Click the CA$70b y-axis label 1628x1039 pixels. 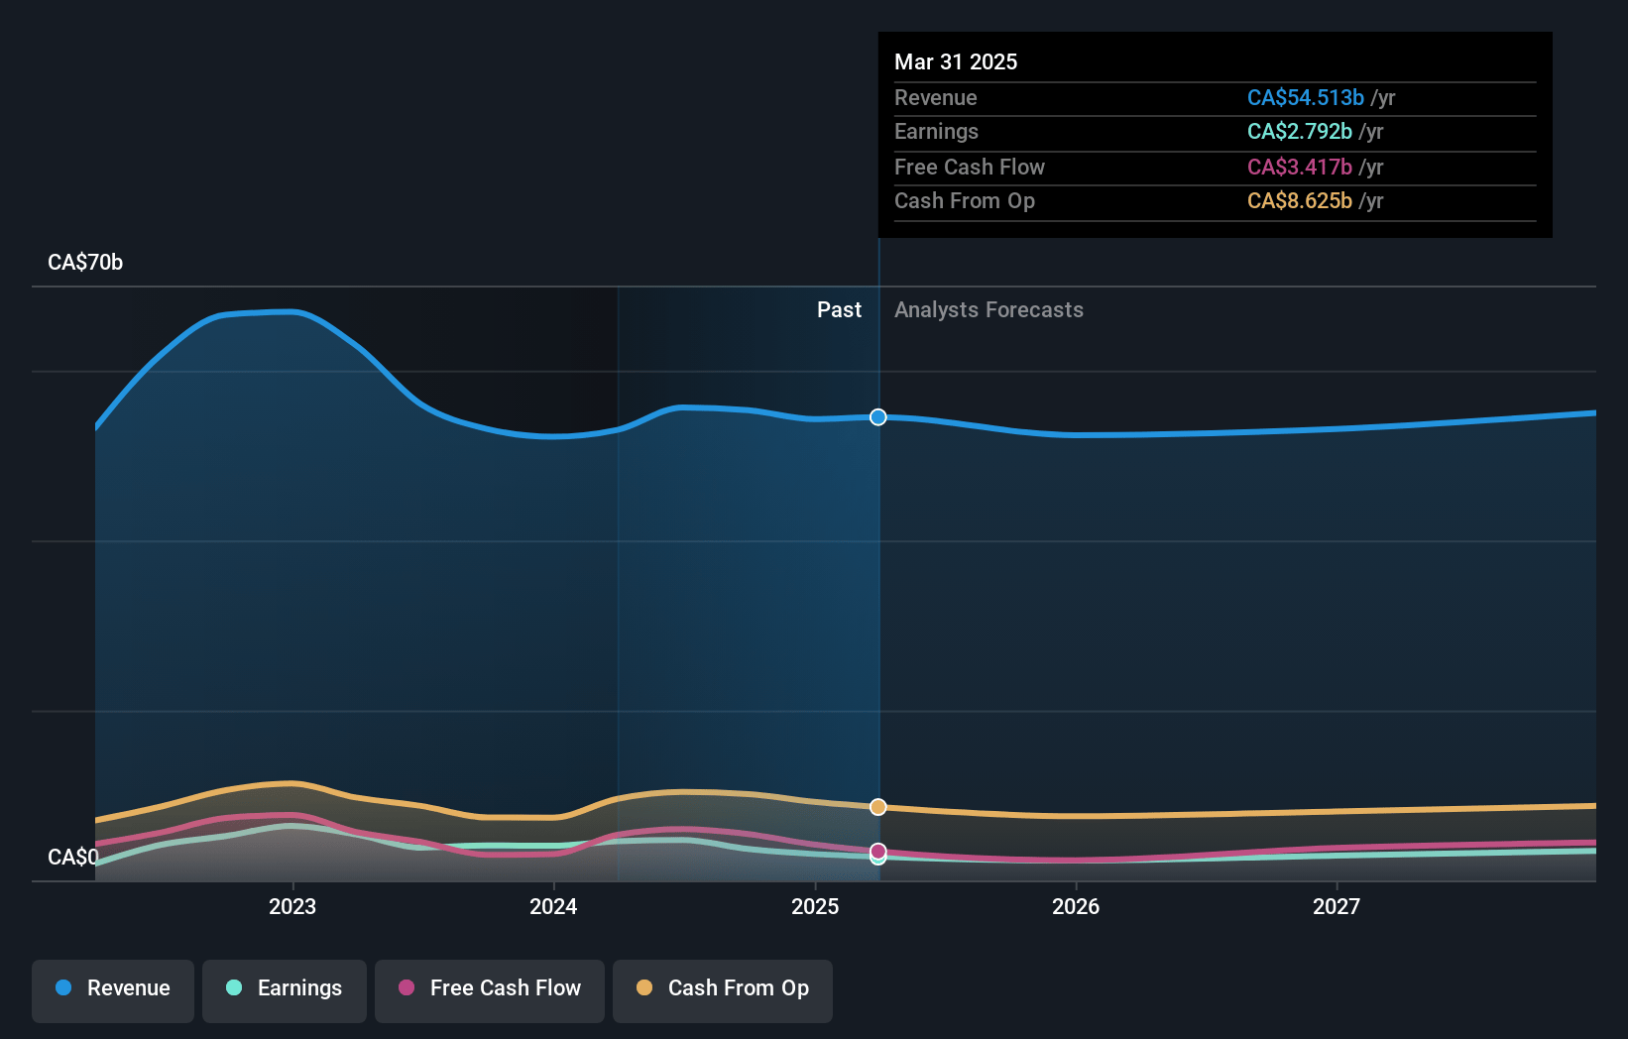pos(85,263)
